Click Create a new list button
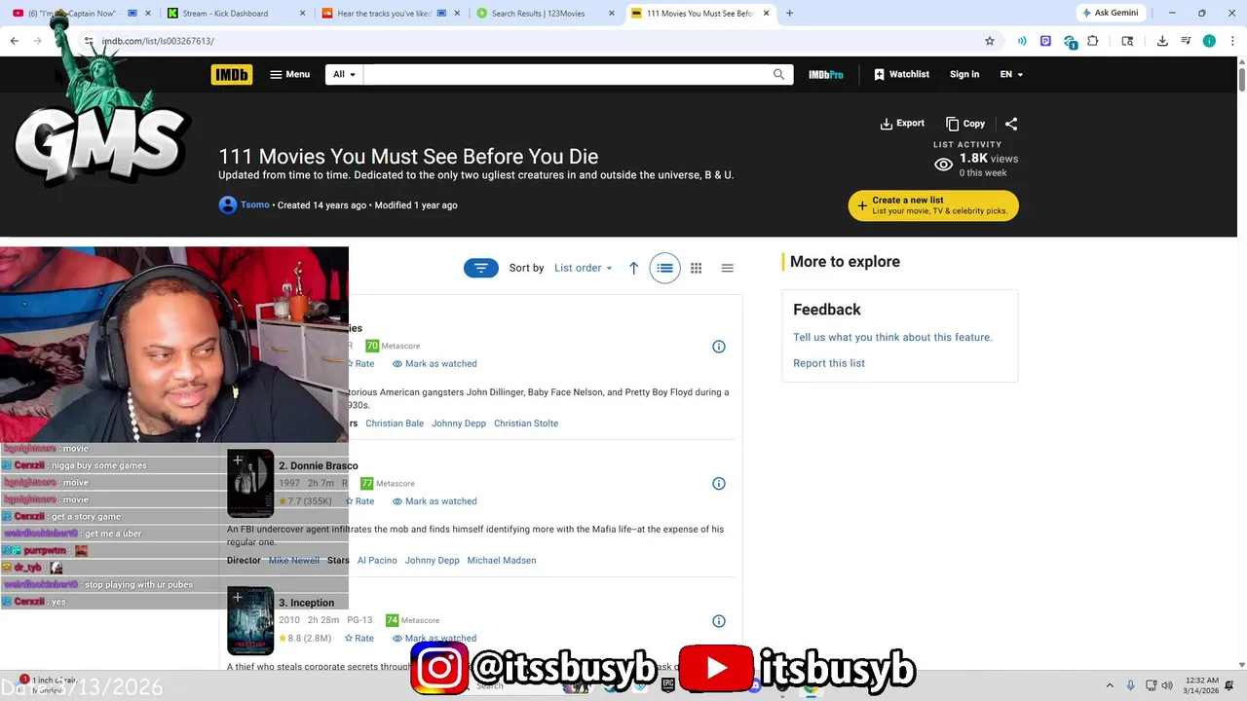1247x701 pixels. coord(933,205)
